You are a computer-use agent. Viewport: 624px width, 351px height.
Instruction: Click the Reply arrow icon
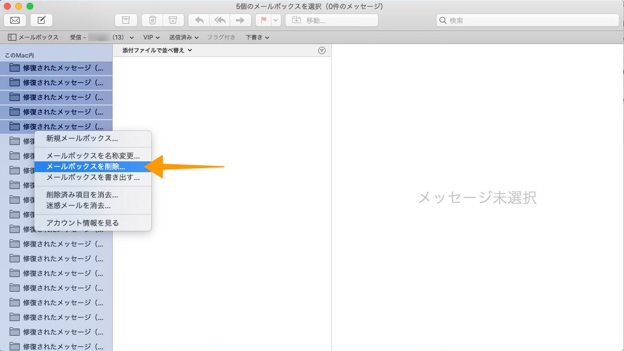pyautogui.click(x=199, y=20)
